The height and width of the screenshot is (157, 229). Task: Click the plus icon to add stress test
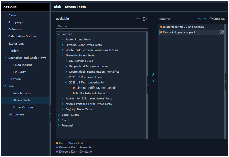tap(138, 19)
